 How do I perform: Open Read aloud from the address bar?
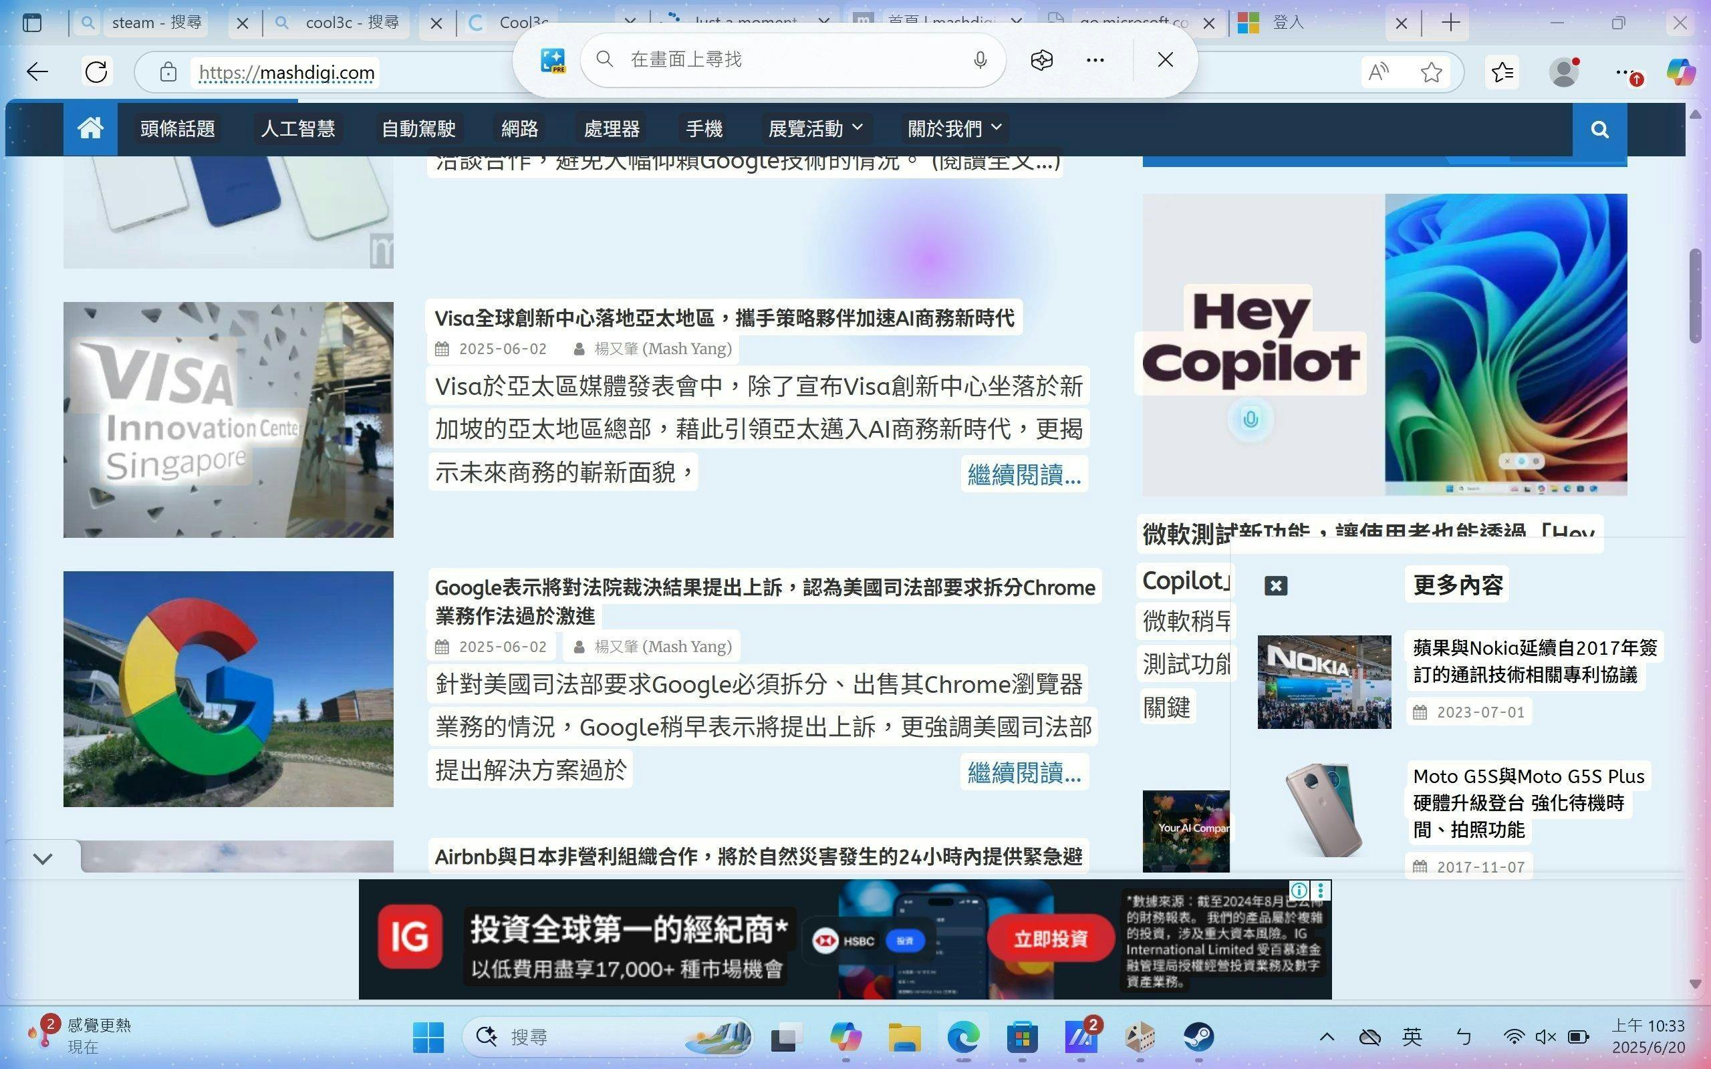(1379, 71)
